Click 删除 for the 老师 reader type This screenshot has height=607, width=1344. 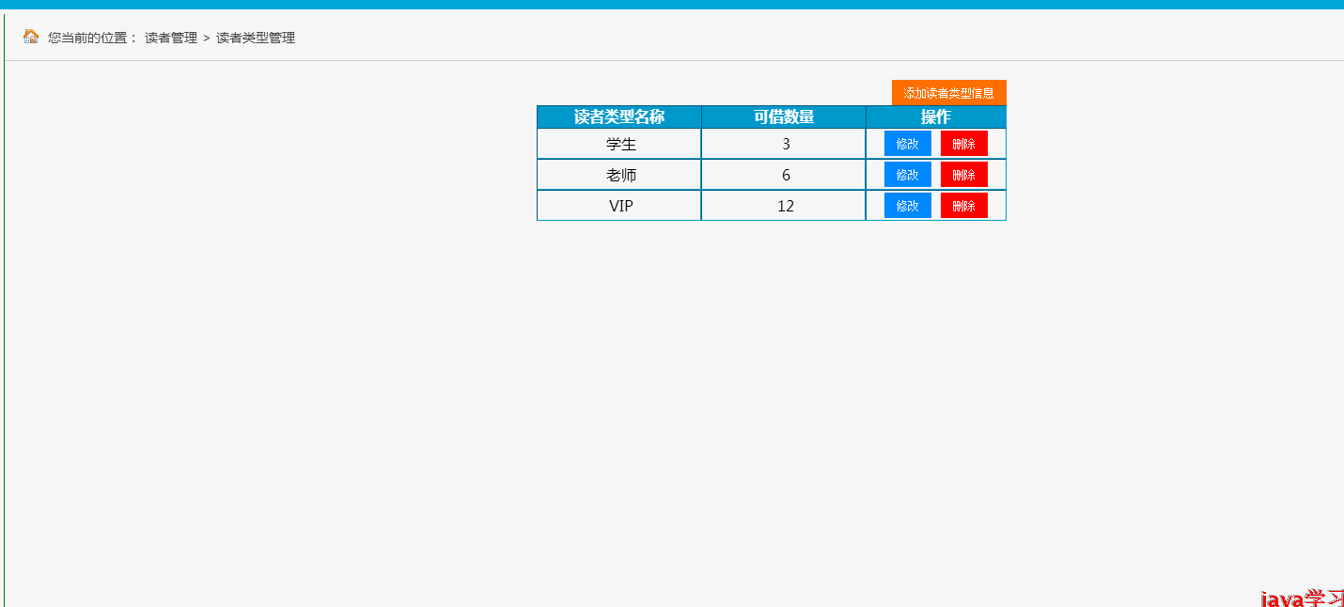point(963,174)
